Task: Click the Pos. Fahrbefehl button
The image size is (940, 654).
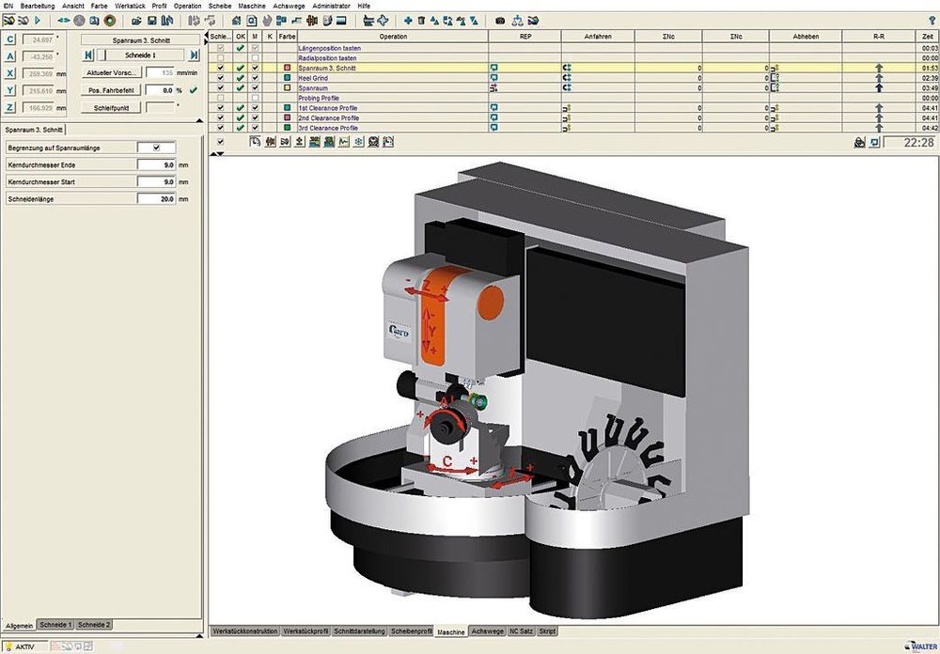Action: 110,90
